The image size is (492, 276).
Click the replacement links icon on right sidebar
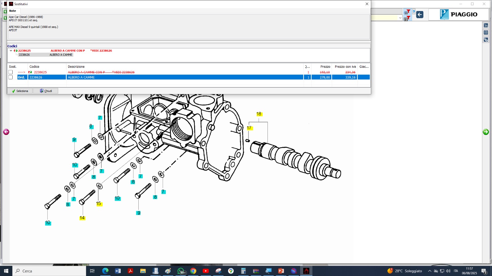(x=486, y=40)
